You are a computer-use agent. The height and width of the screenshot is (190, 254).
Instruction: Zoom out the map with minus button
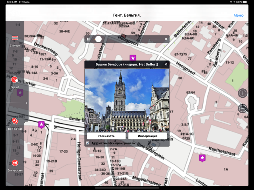(x=242, y=109)
